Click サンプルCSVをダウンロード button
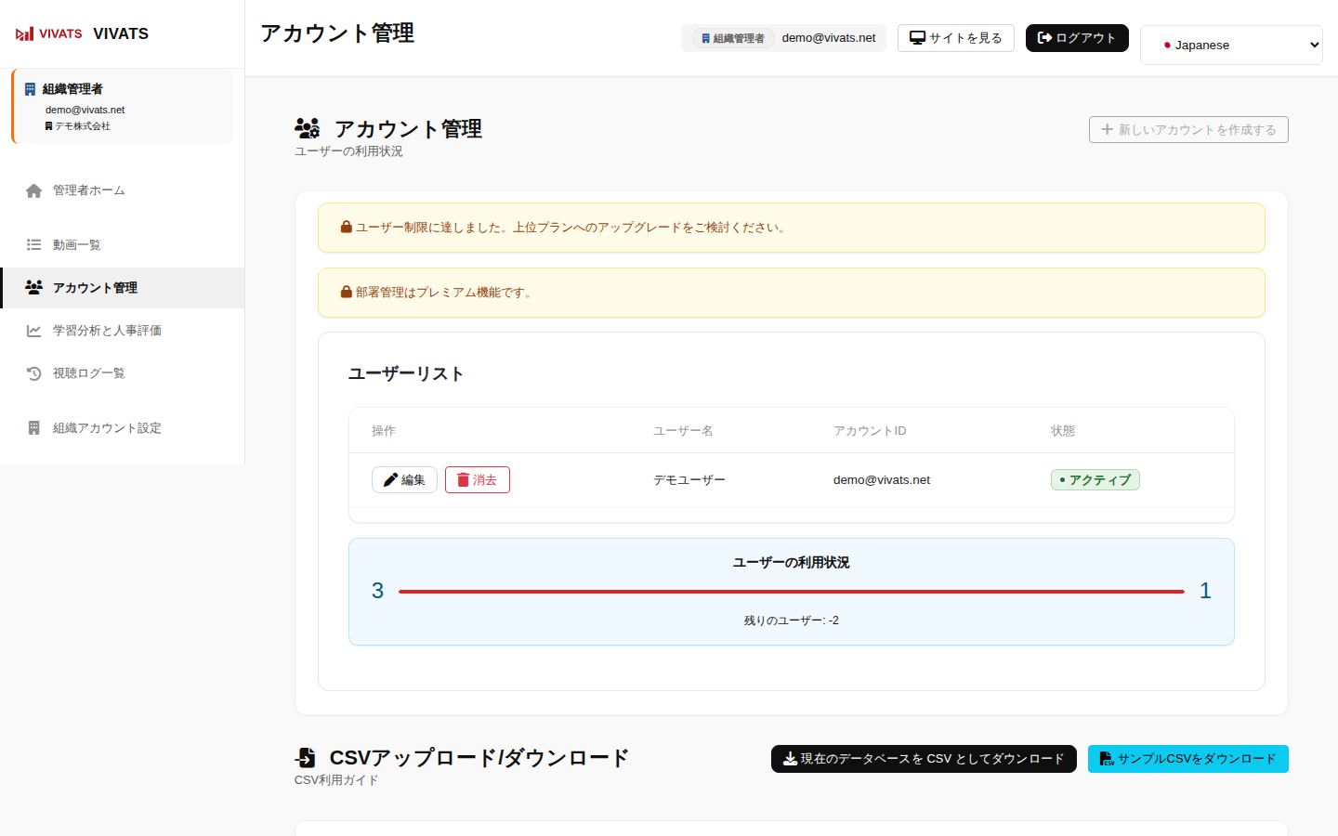This screenshot has height=836, width=1338. coord(1188,759)
